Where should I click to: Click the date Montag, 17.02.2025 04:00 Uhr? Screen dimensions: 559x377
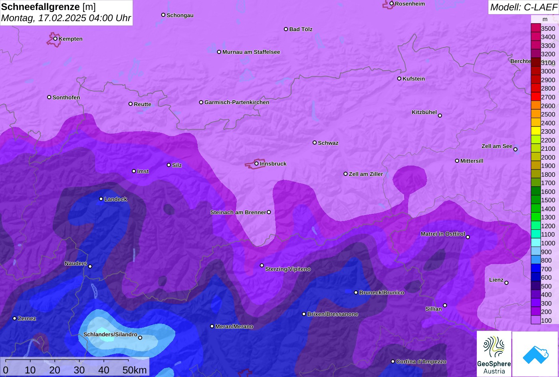pyautogui.click(x=66, y=18)
